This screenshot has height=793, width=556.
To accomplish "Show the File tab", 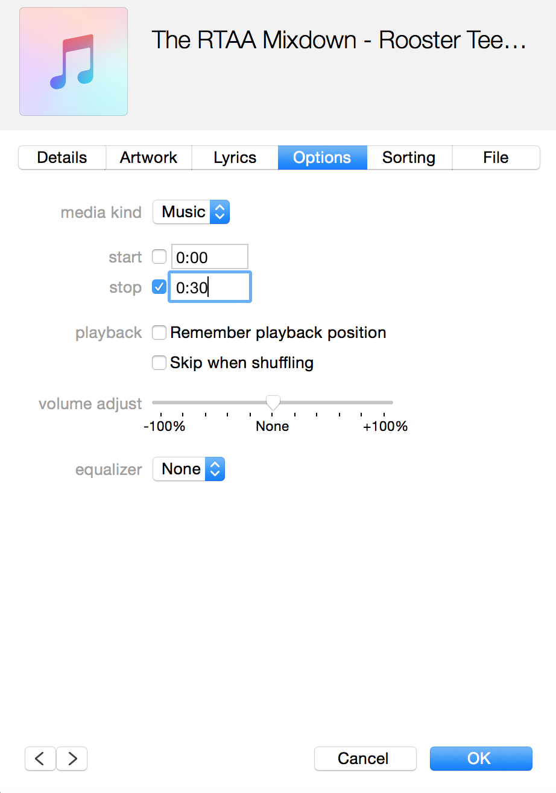I will coord(496,158).
